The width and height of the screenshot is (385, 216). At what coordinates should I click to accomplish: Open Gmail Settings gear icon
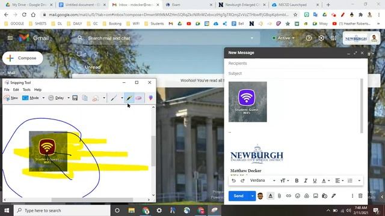[x=321, y=38]
